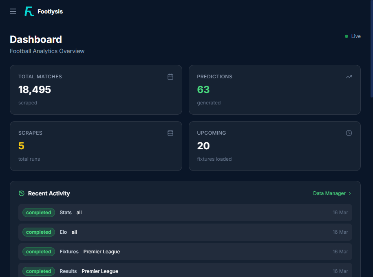Click the trending-up icon on Predictions card
Image resolution: width=373 pixels, height=277 pixels.
click(x=349, y=77)
